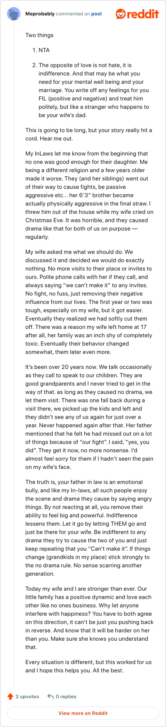Open the "0 replies" label
This screenshot has height=727, width=166.
(x=66, y=696)
